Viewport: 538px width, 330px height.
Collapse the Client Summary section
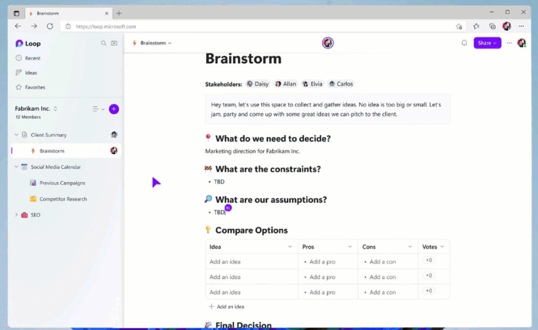click(x=16, y=135)
